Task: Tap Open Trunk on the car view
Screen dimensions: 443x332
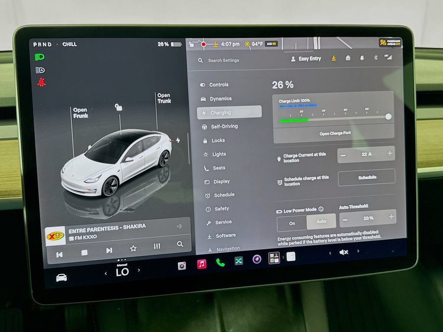Action: 164,98
